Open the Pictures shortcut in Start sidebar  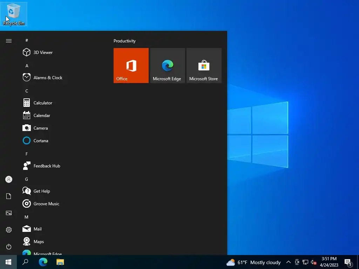tap(9, 213)
